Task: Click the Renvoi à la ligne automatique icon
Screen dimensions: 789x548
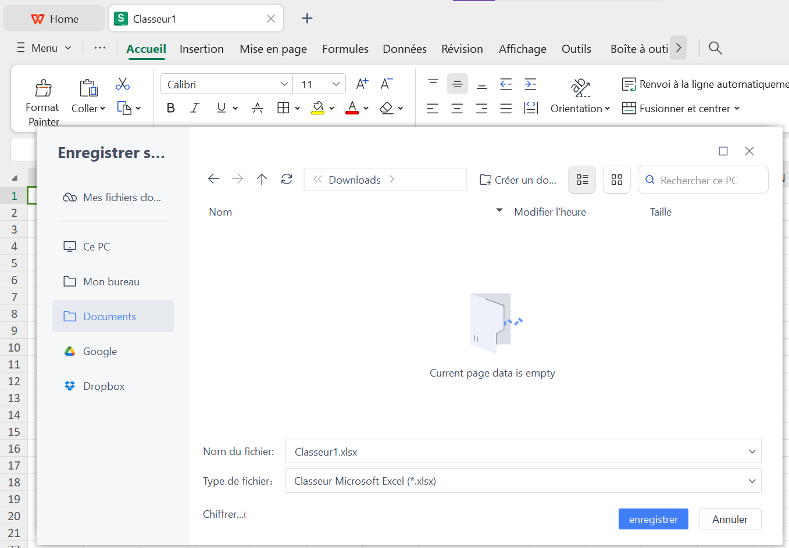Action: [631, 84]
